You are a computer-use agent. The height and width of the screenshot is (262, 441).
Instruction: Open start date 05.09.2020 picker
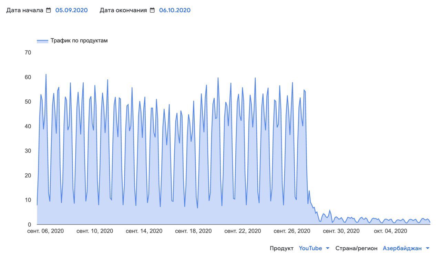72,10
